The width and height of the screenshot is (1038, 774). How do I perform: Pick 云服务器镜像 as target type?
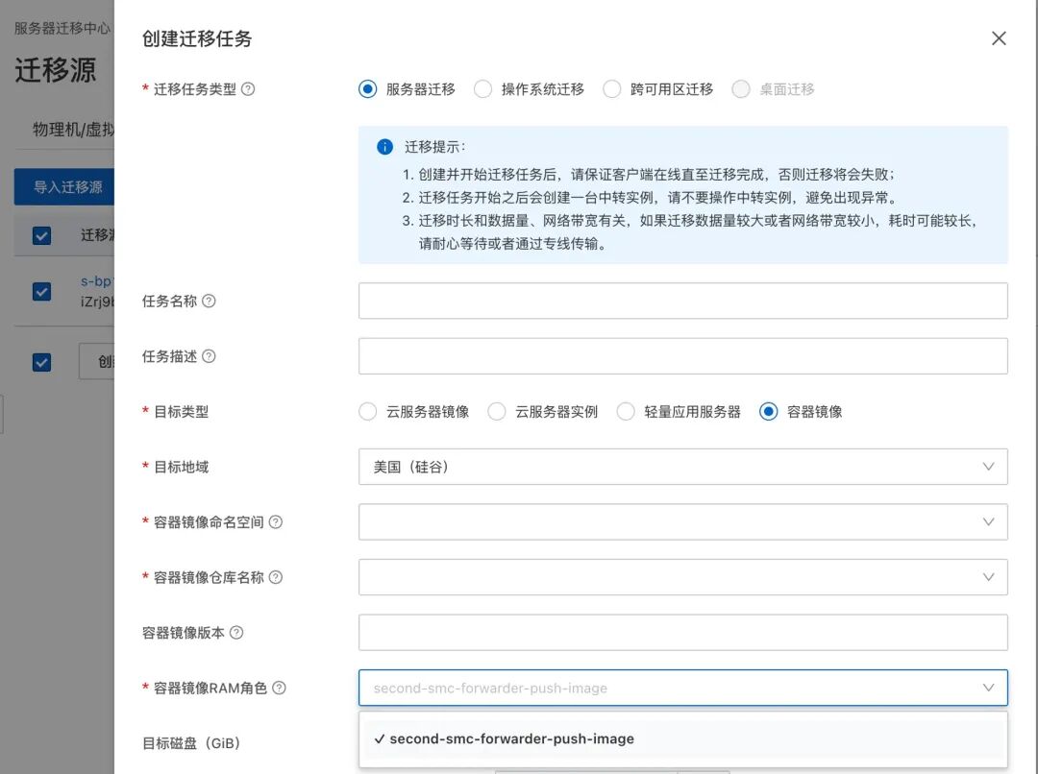[x=367, y=411]
